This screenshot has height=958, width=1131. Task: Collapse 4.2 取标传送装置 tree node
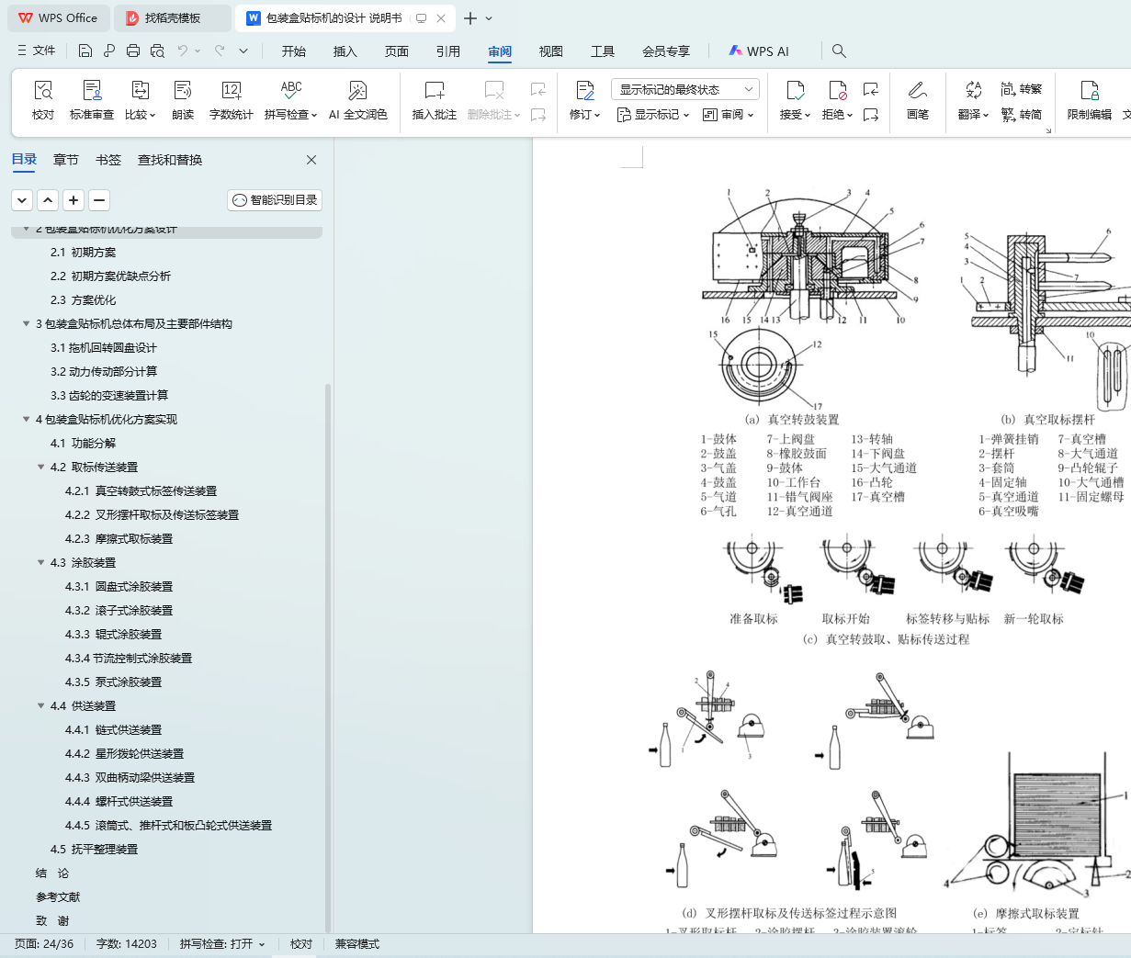tap(41, 467)
